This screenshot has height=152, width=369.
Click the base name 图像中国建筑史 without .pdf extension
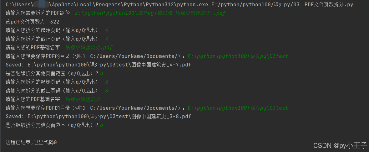(83, 99)
